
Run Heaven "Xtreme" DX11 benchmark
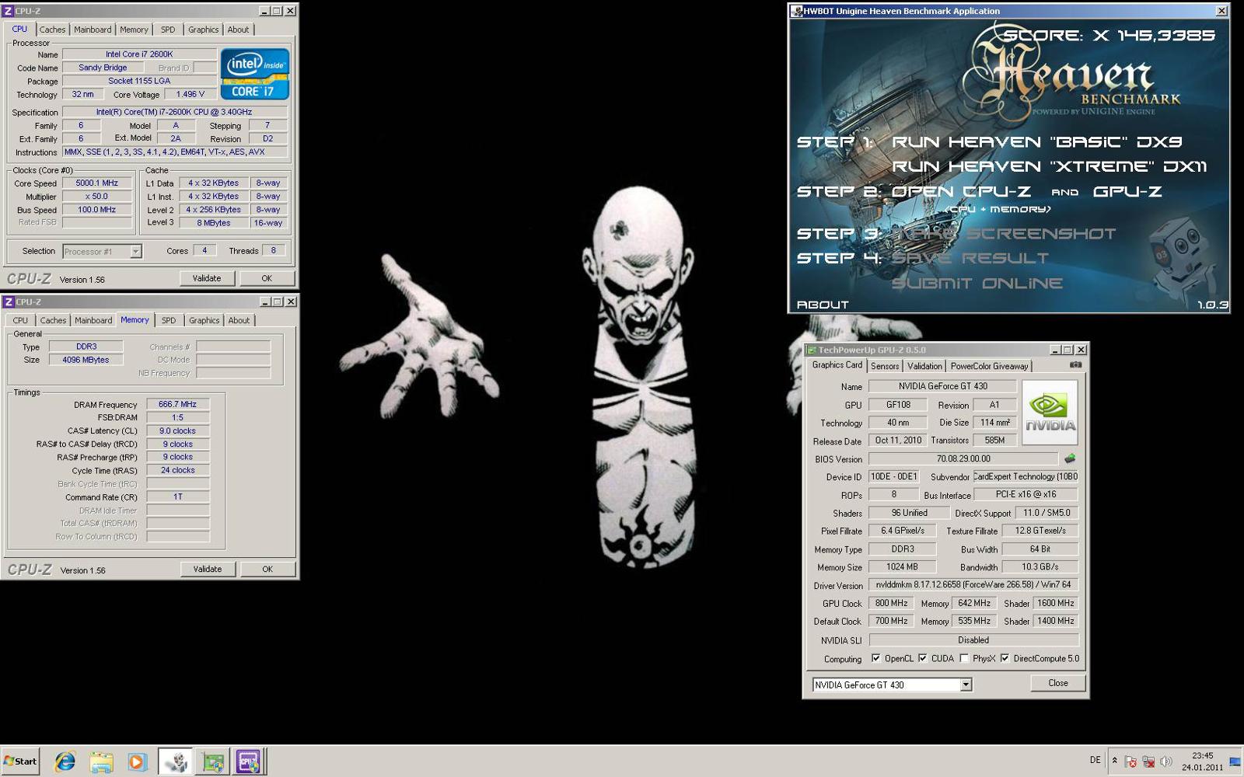(x=1049, y=166)
